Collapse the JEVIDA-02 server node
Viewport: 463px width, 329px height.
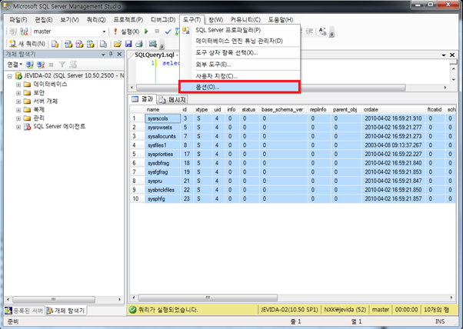coord(9,76)
